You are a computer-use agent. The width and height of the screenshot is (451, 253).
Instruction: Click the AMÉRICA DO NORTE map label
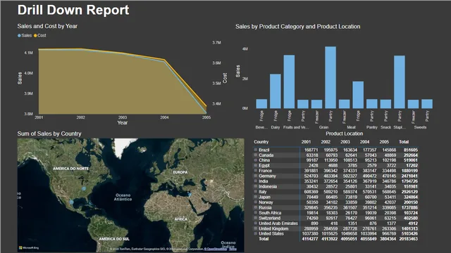point(70,169)
